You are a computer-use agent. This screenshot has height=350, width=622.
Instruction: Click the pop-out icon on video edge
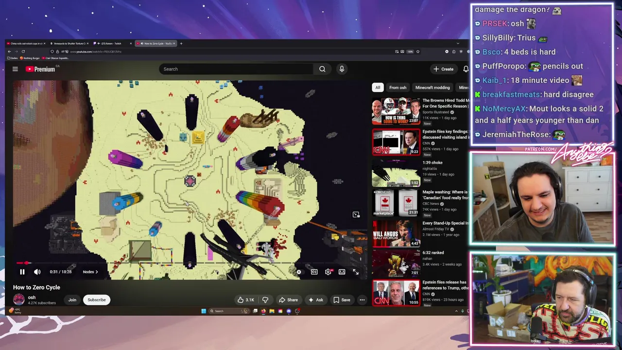pos(356,214)
